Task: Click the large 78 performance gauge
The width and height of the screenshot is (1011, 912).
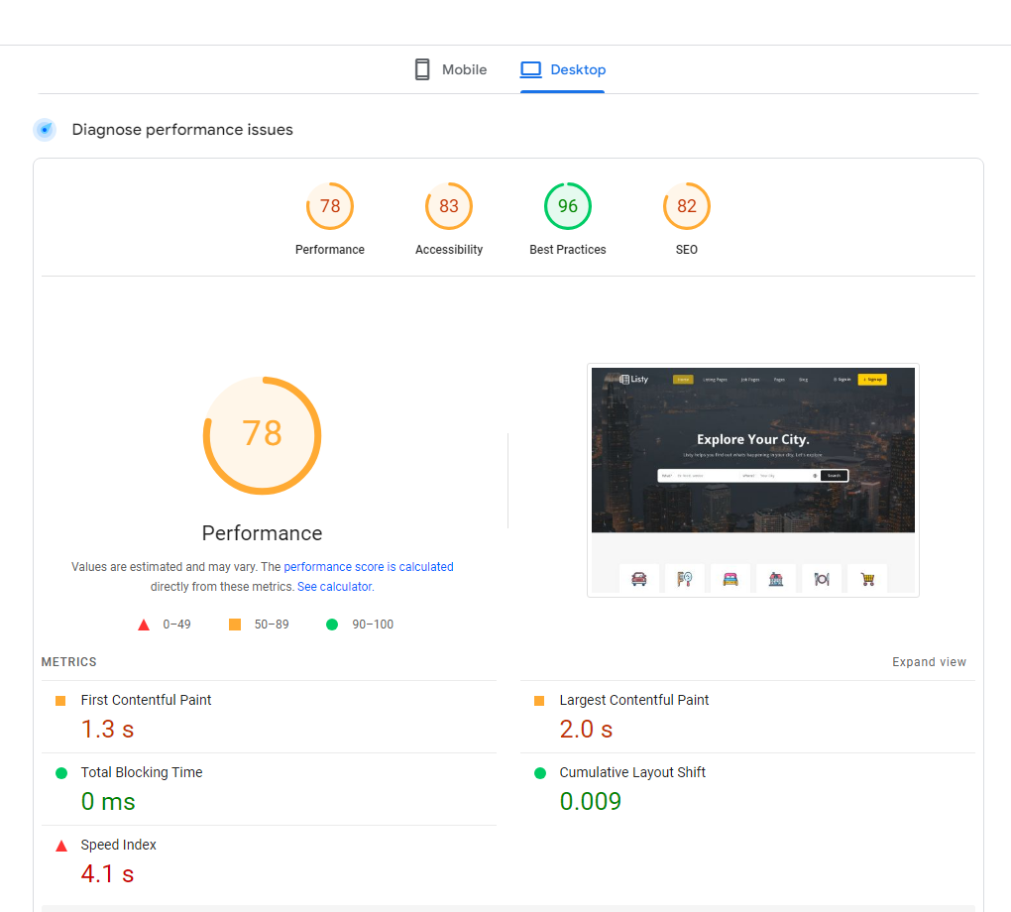Action: click(263, 436)
